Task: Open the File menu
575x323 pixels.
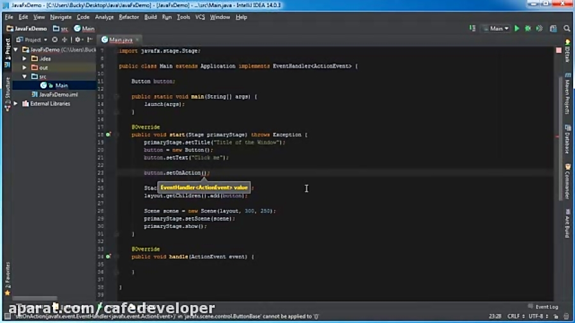Action: coord(9,17)
